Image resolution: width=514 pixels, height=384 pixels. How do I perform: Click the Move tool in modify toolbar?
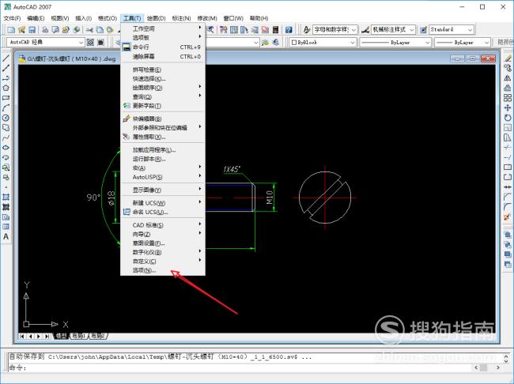(508, 107)
